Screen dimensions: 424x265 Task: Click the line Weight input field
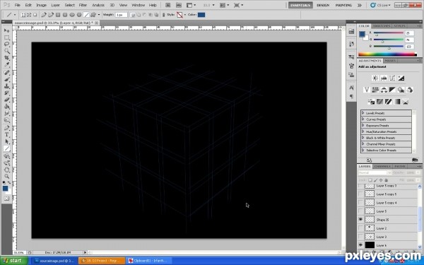121,15
